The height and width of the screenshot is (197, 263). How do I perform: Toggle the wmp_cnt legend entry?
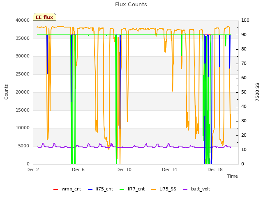[x=67, y=189]
